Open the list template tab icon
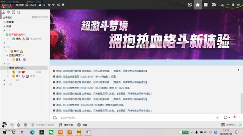This screenshot has width=243, height=136. coord(206,5)
